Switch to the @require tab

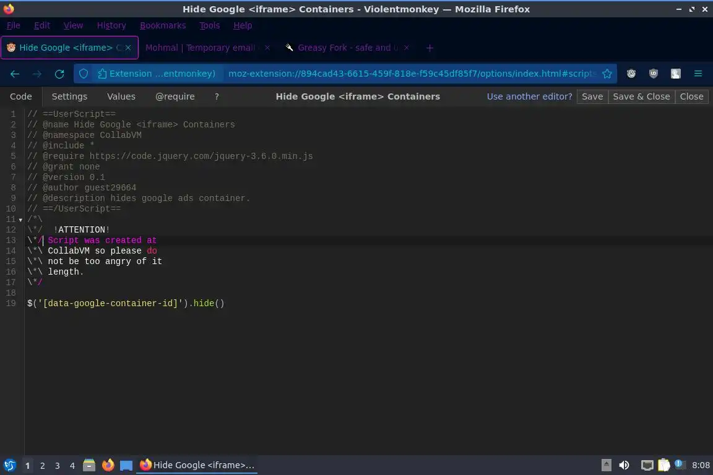click(x=175, y=96)
